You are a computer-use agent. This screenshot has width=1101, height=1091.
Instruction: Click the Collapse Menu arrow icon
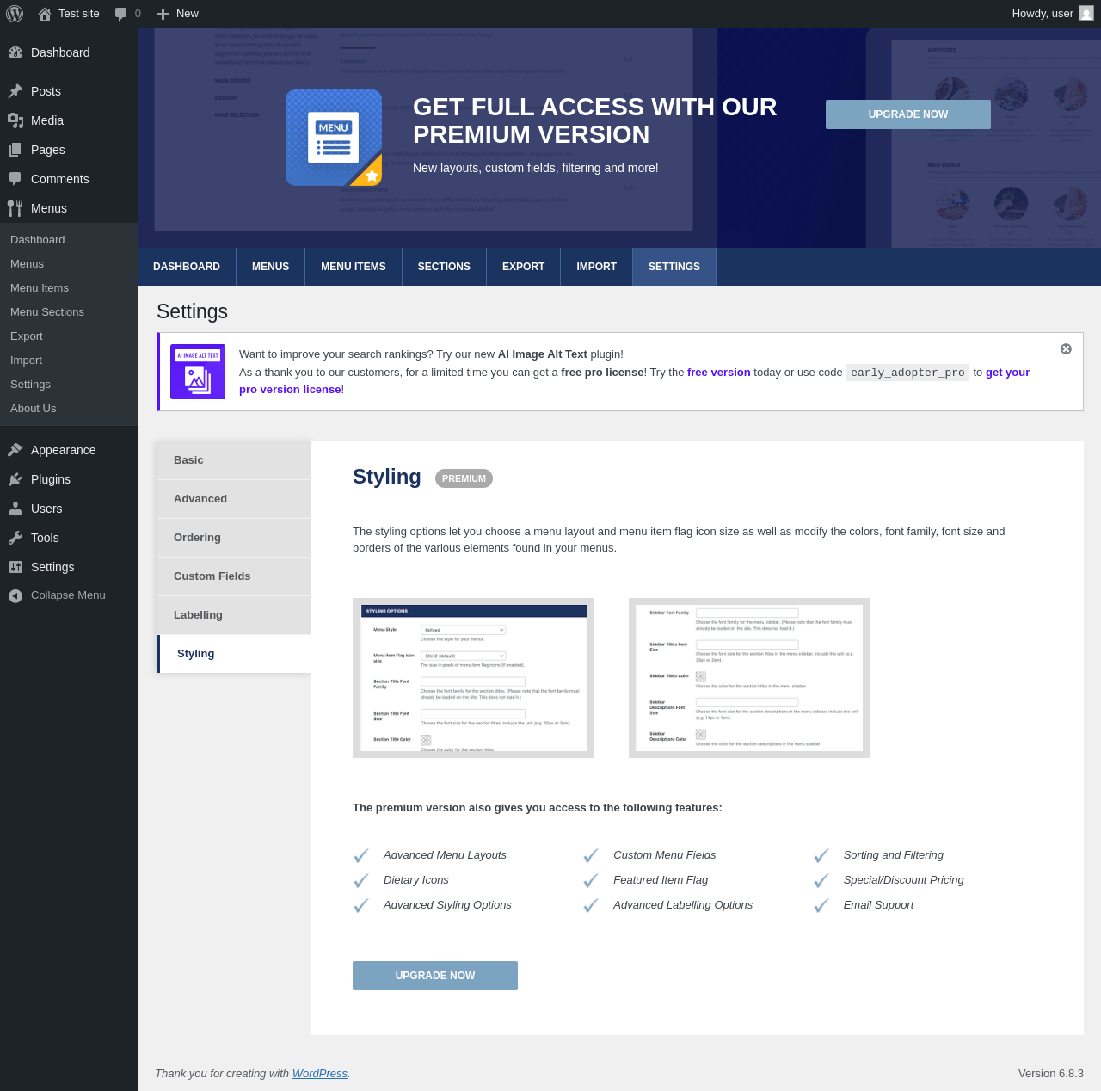tap(15, 595)
